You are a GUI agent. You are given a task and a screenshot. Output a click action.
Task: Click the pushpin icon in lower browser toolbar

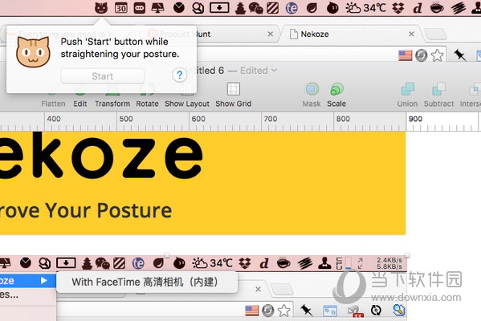pos(307,311)
